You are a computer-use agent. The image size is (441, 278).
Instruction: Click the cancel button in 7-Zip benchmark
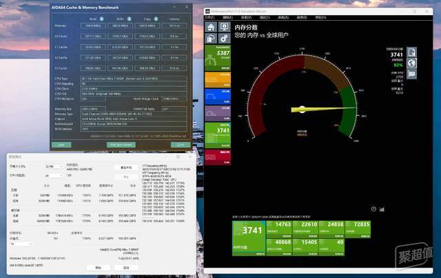(126, 268)
